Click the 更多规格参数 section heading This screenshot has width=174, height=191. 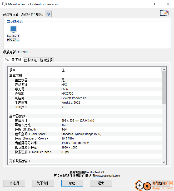[x=19, y=161]
